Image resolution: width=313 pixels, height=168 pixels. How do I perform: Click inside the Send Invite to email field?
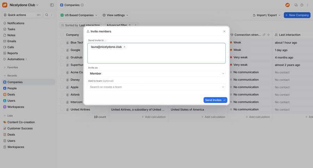(x=156, y=53)
